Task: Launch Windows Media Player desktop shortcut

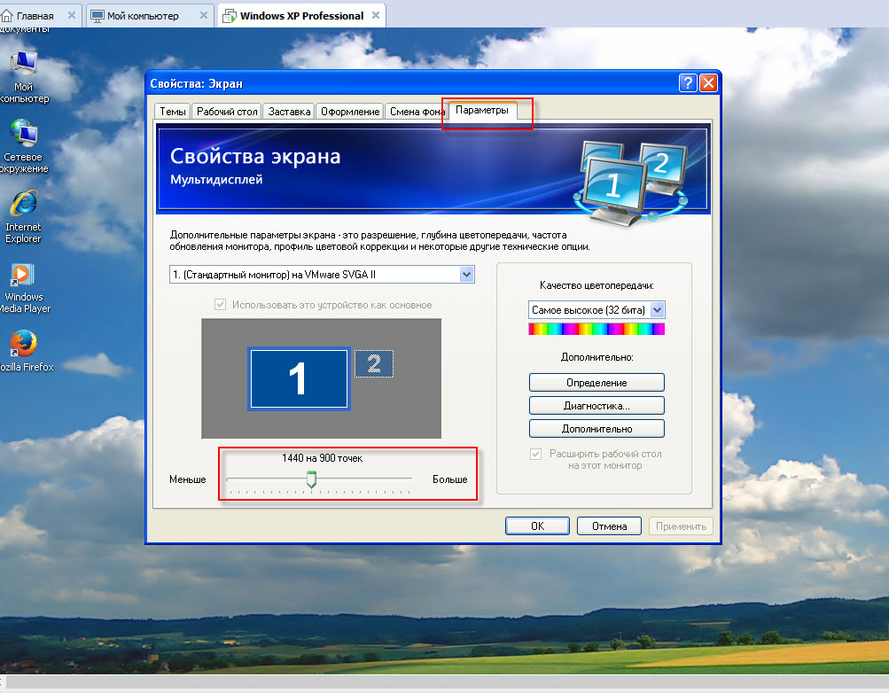Action: tap(24, 288)
